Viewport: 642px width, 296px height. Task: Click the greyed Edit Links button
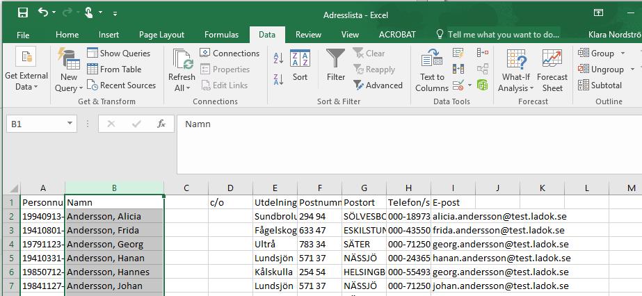[x=224, y=85]
